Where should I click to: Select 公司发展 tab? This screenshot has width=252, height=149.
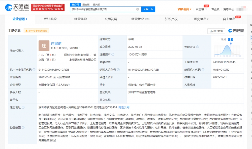(x=111, y=19)
